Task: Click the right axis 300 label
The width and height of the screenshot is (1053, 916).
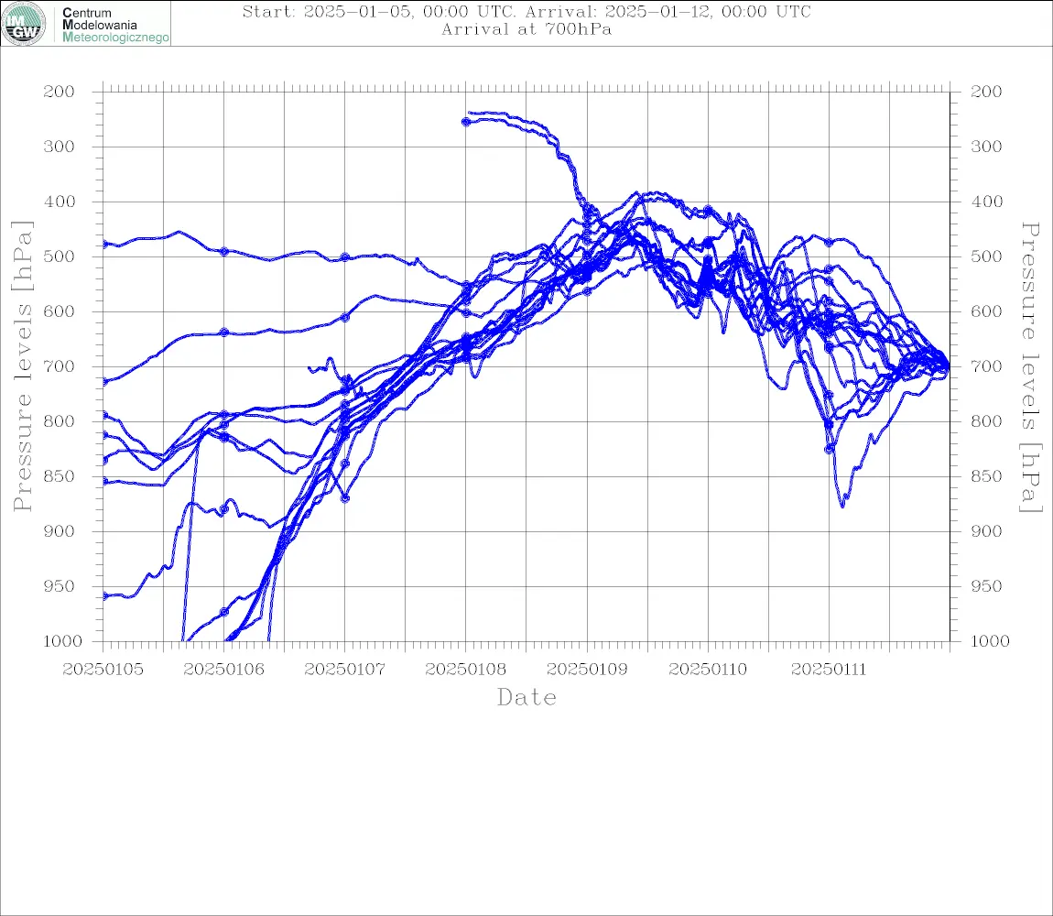Action: (x=986, y=147)
